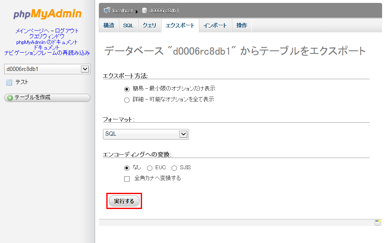Check the 全角カナへ変換する checkbox
The width and height of the screenshot is (385, 243).
[x=126, y=179]
